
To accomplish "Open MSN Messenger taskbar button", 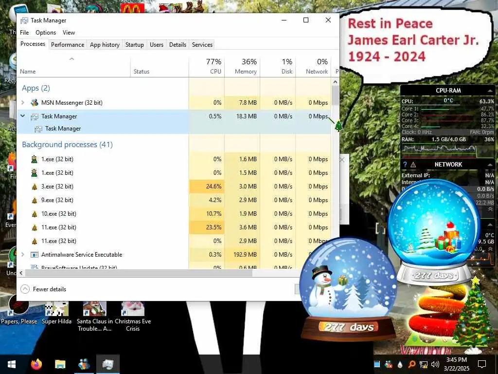I will click(x=84, y=364).
